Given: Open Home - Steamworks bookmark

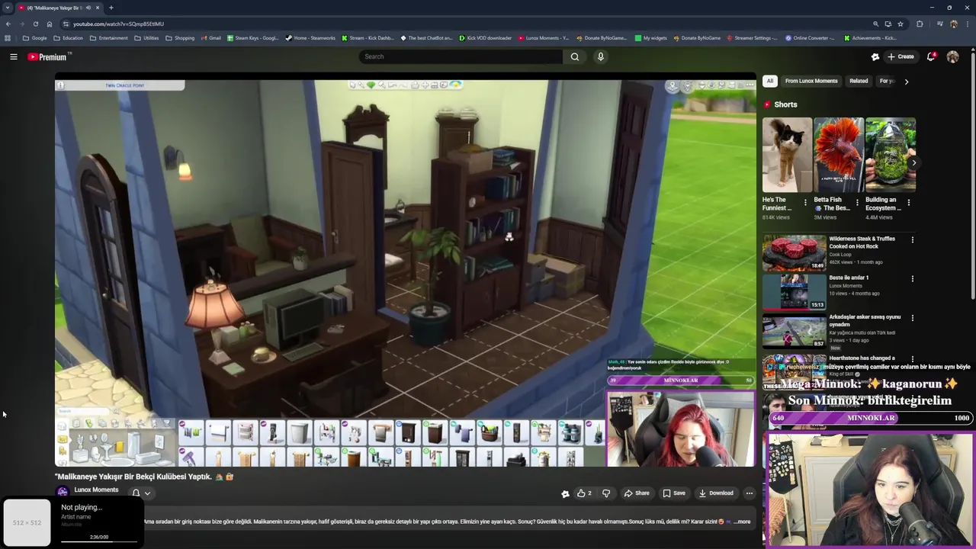Looking at the screenshot, I should 310,38.
